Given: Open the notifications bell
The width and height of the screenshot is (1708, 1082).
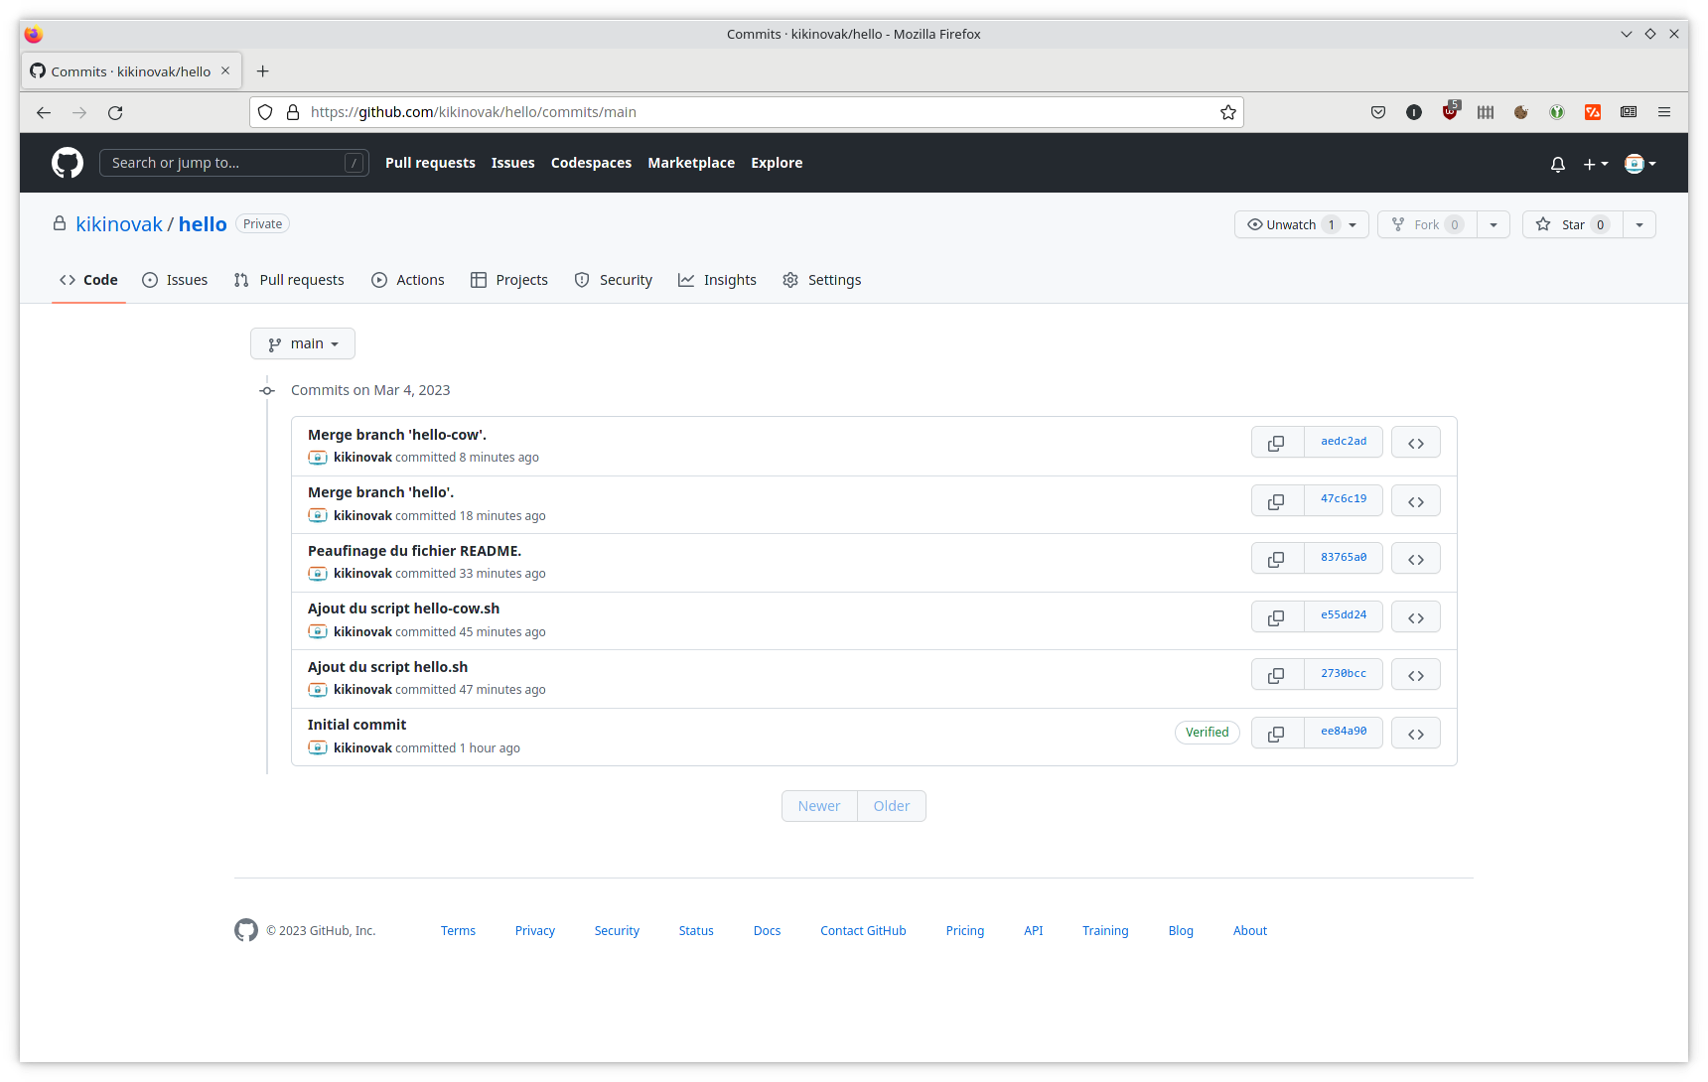Looking at the screenshot, I should pyautogui.click(x=1558, y=164).
